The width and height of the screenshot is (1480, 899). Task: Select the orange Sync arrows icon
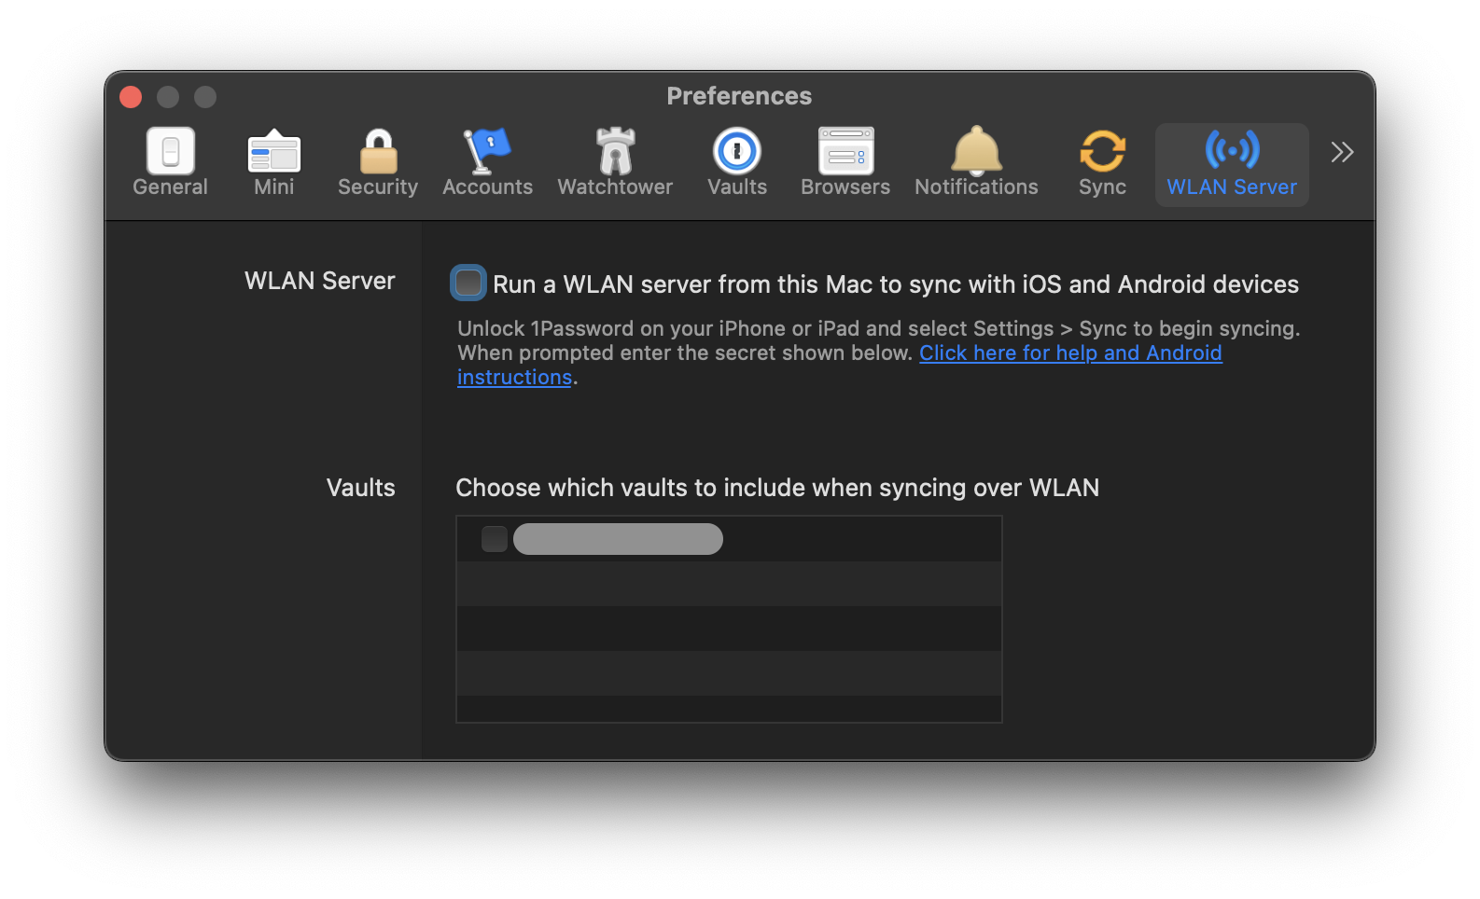click(x=1102, y=151)
